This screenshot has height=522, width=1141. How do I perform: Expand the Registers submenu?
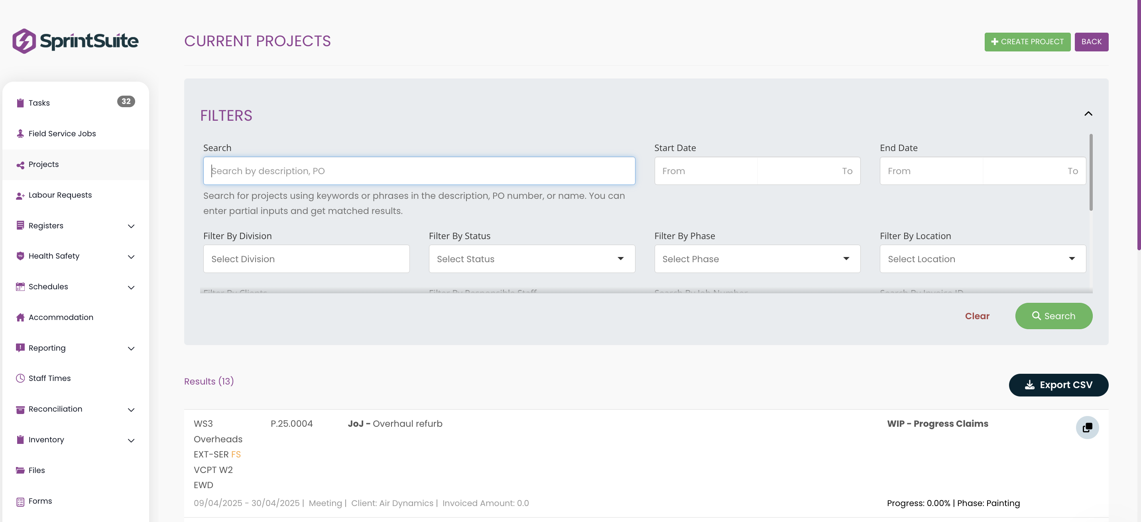(x=131, y=226)
